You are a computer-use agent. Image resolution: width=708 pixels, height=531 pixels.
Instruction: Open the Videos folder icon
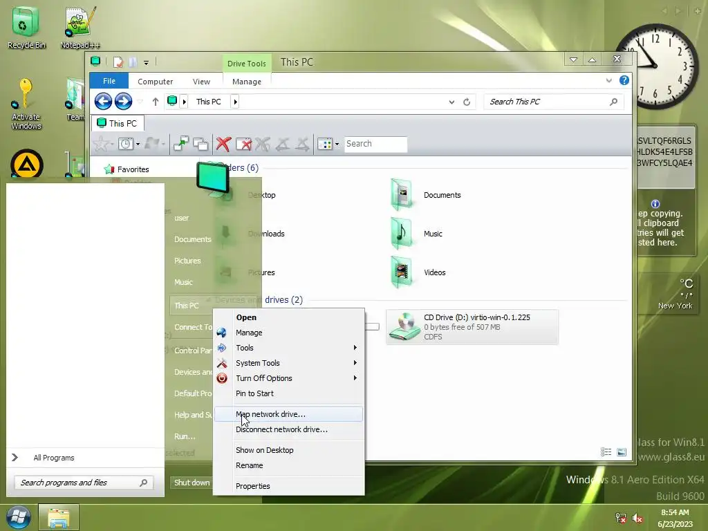[402, 272]
